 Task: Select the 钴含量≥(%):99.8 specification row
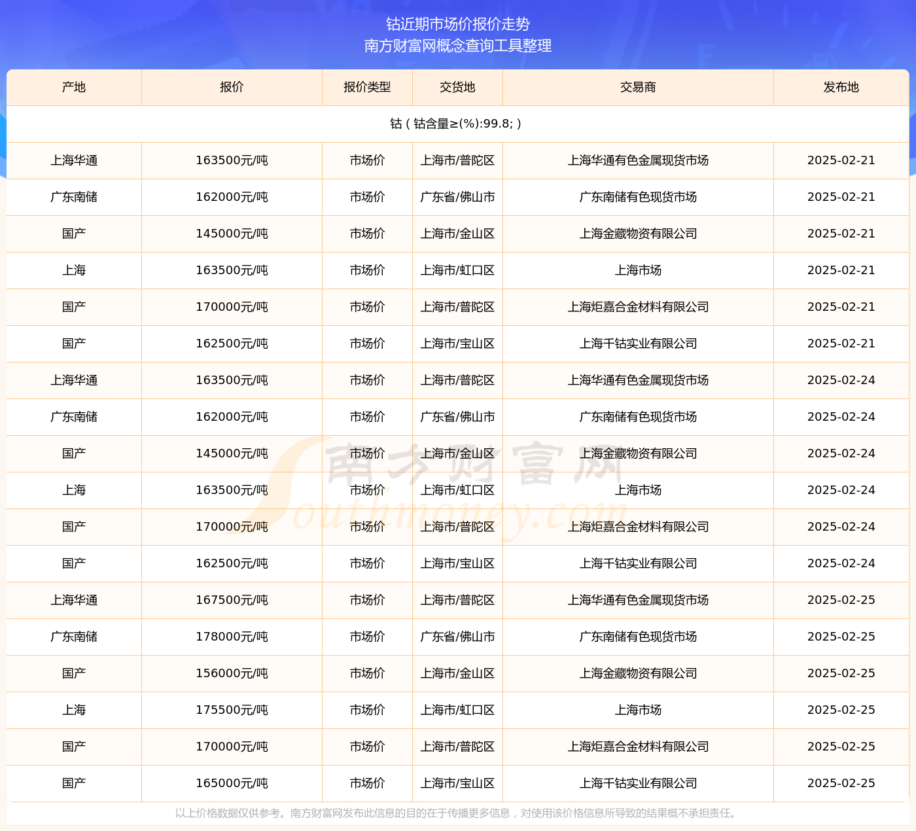coord(458,124)
